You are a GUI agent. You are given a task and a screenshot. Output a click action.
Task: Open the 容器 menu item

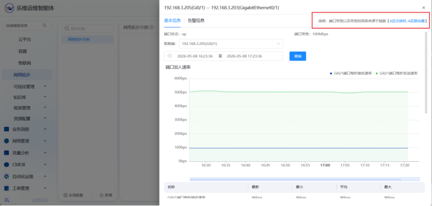(22, 51)
